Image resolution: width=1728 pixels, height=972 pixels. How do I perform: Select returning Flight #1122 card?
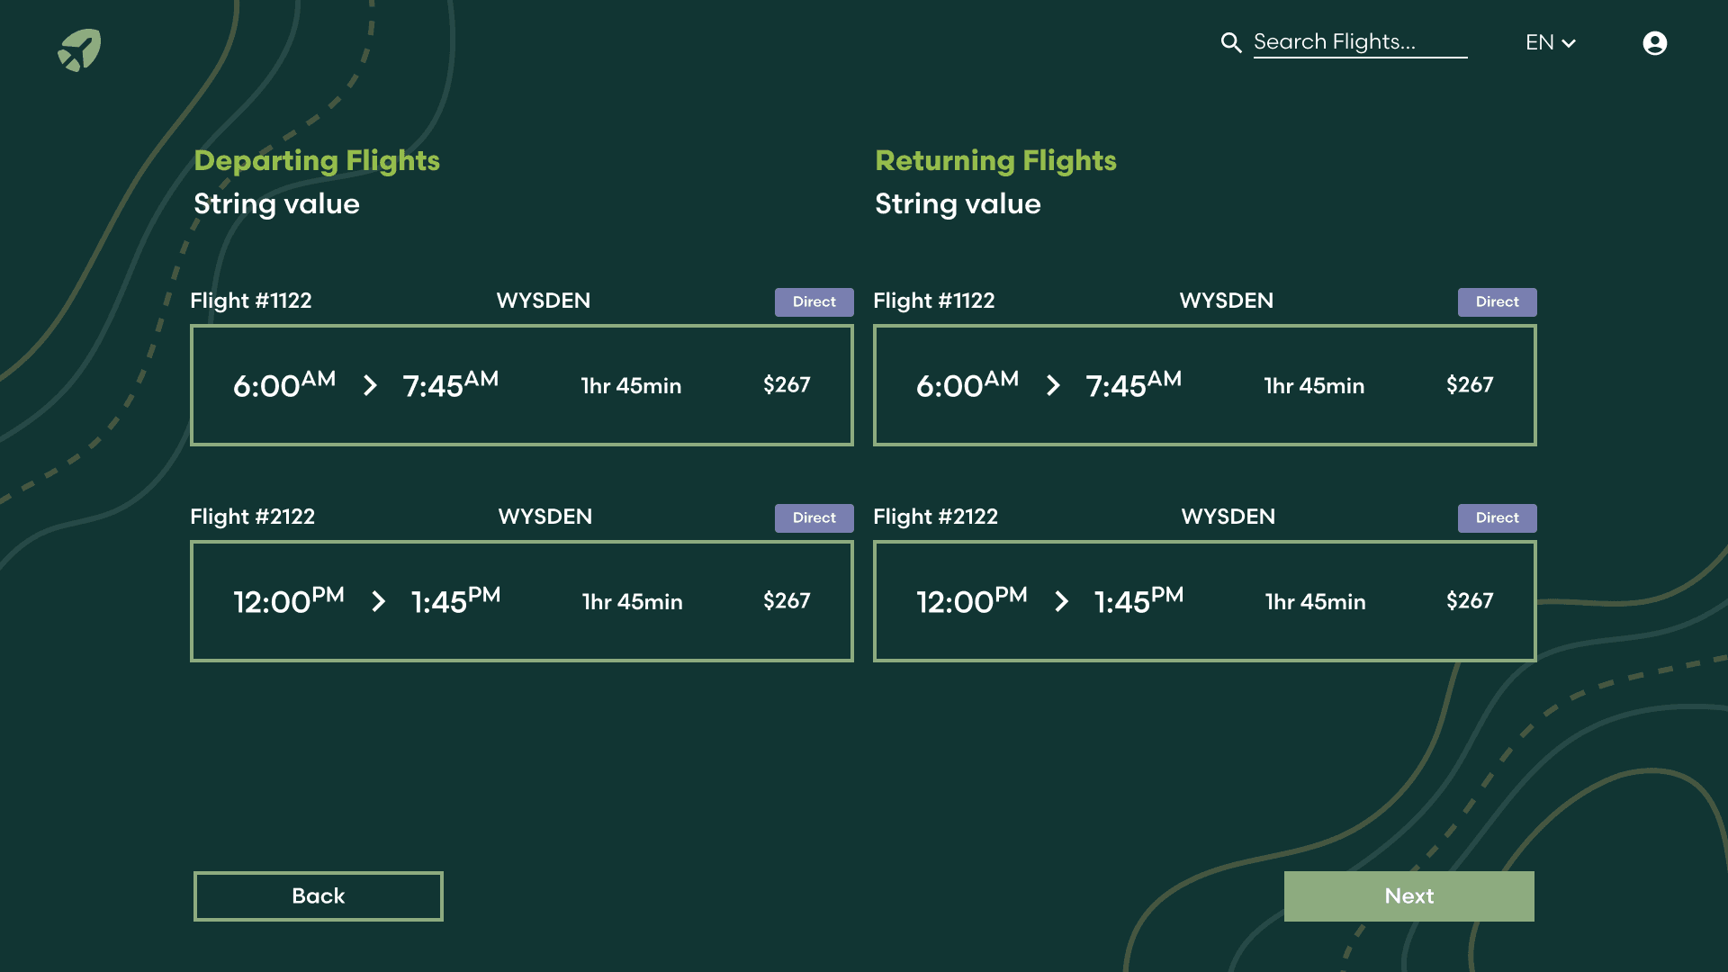[x=1204, y=385]
